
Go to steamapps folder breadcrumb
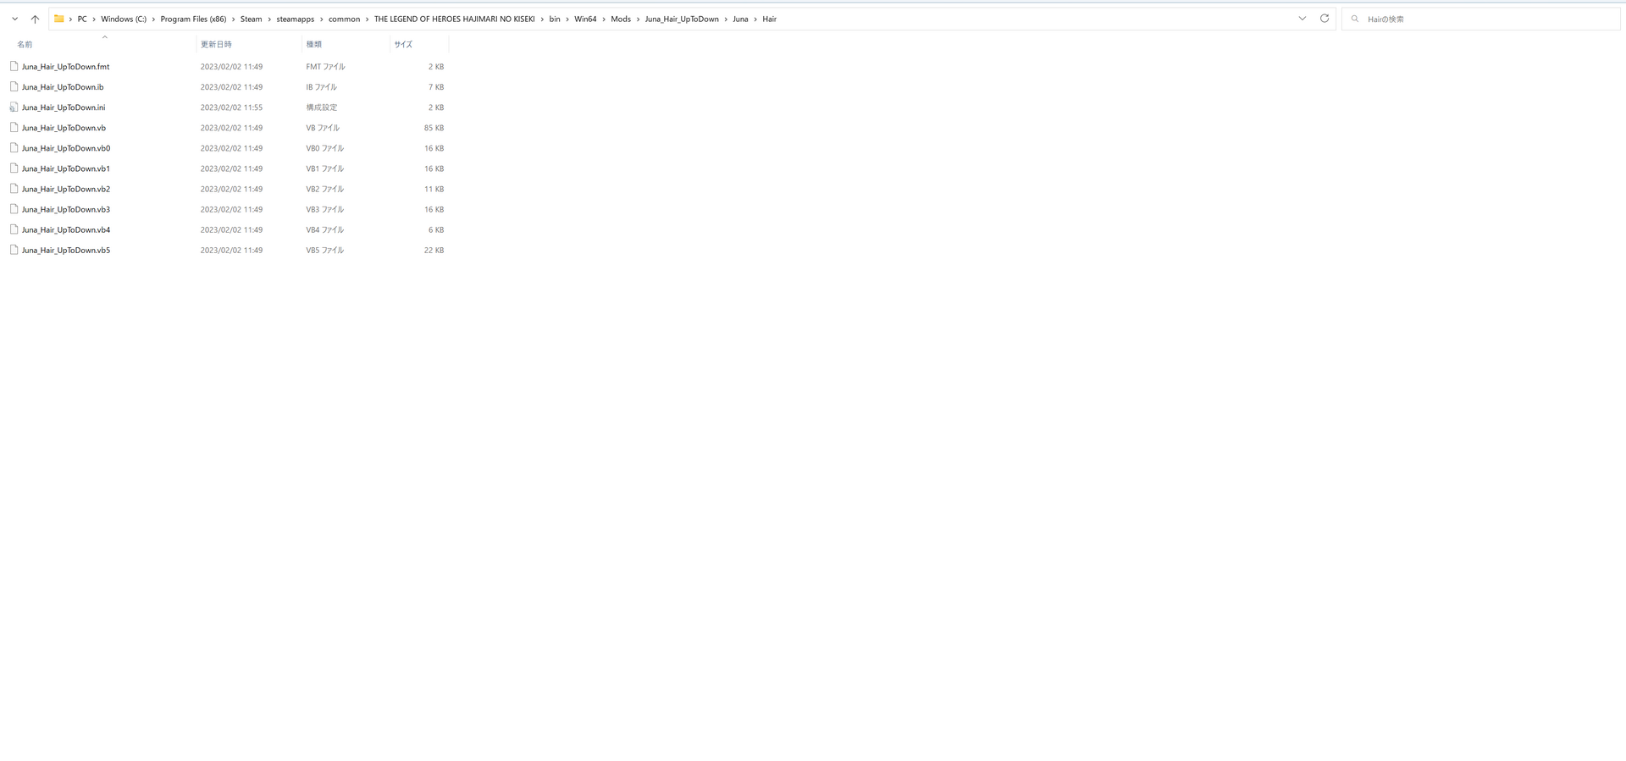click(x=295, y=19)
